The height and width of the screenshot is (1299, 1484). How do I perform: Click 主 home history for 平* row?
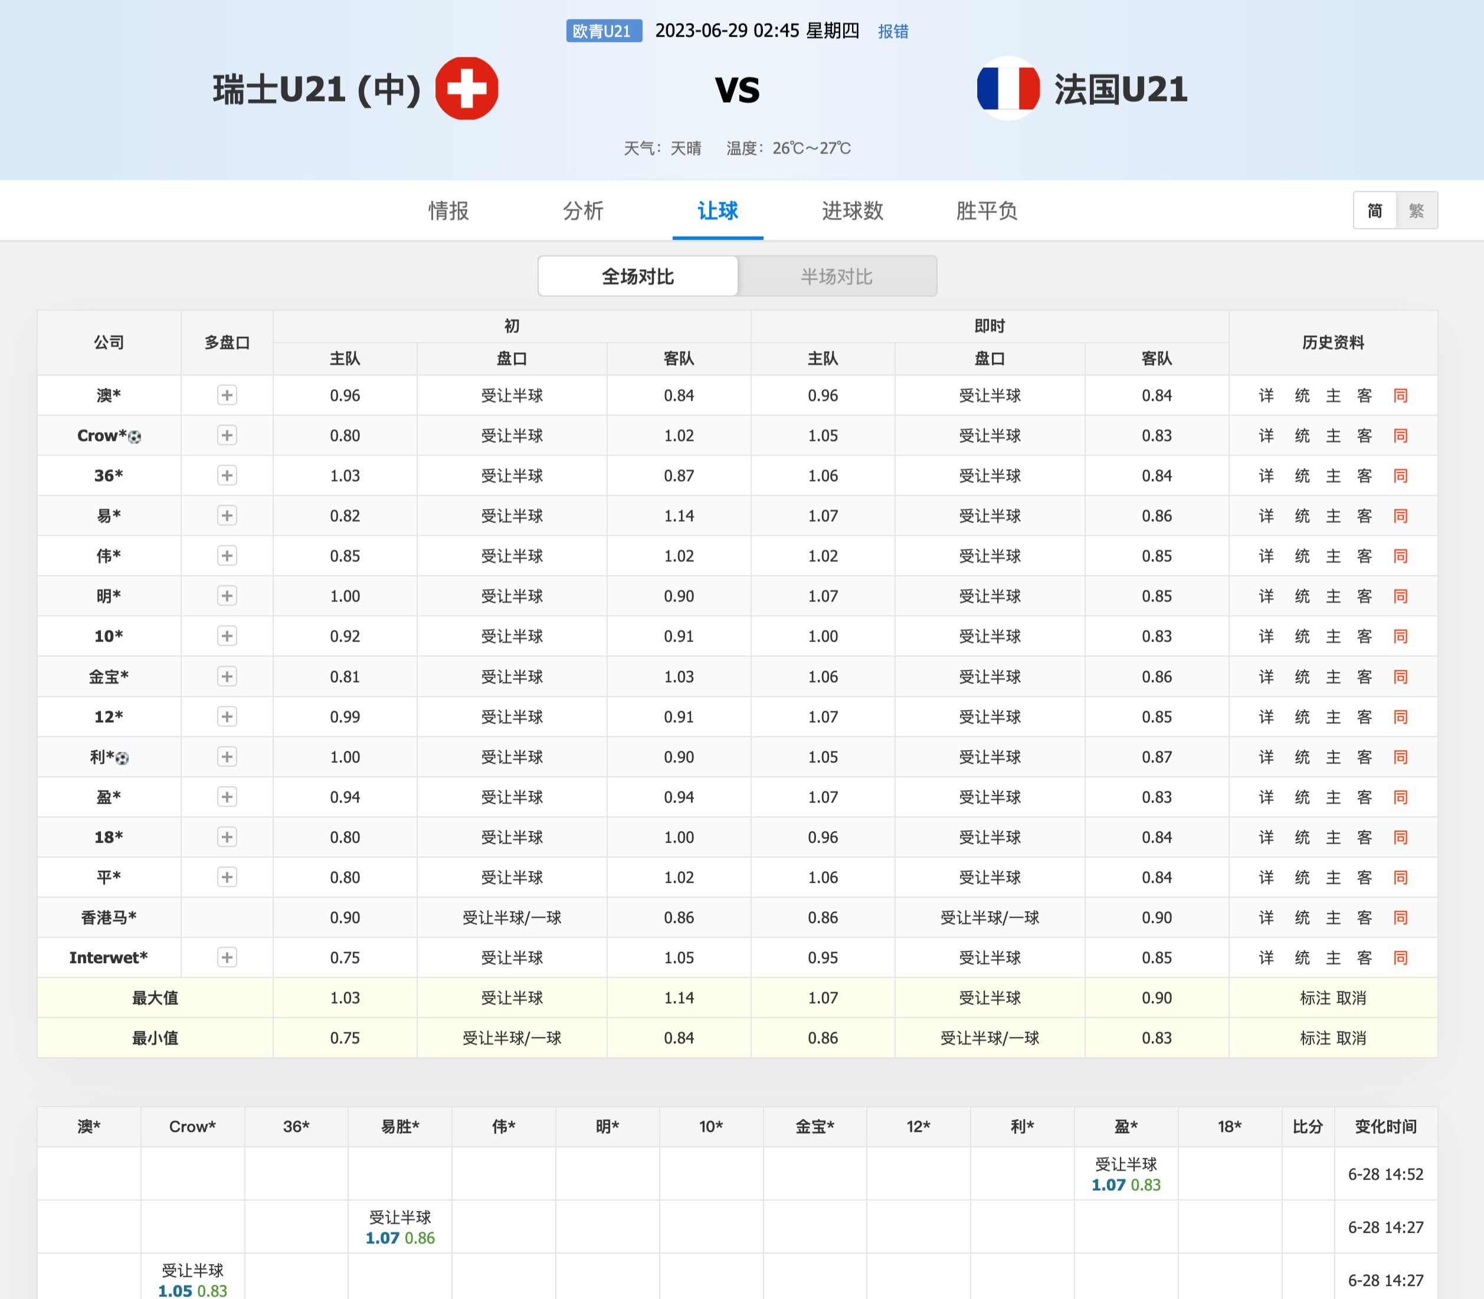[x=1334, y=878]
